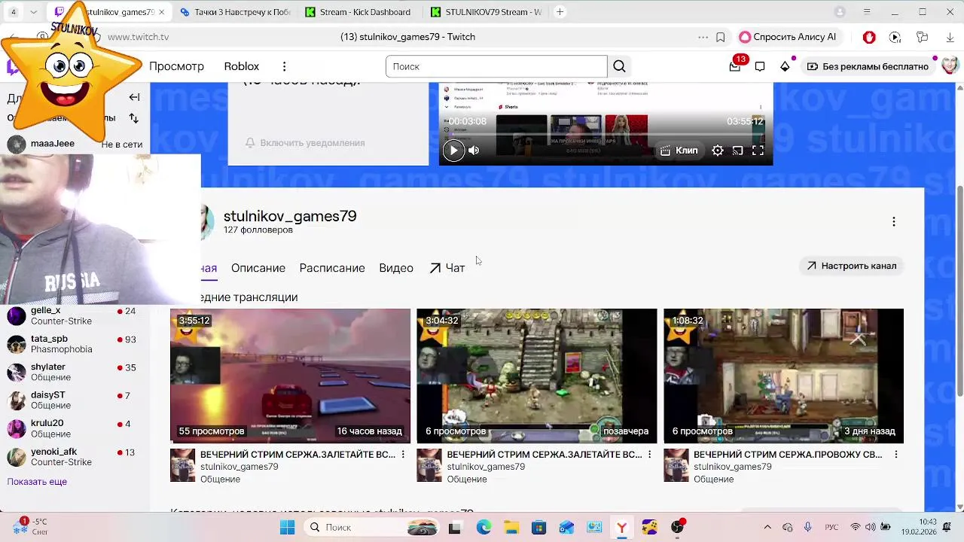This screenshot has width=964, height=542.
Task: Click Показать еще in sidebar
Action: [x=38, y=482]
